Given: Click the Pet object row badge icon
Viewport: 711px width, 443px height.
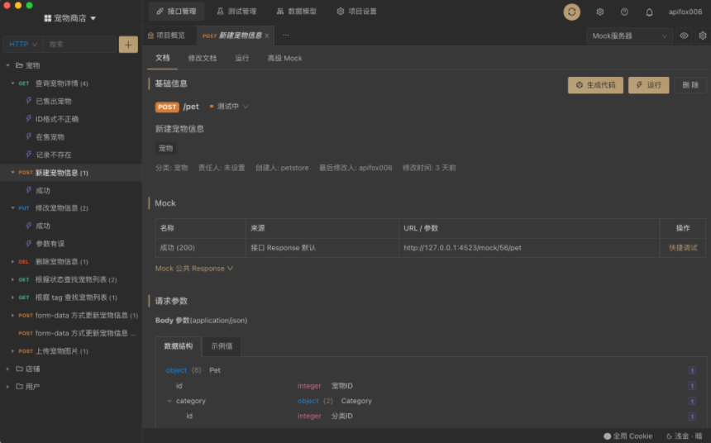Looking at the screenshot, I should (692, 370).
